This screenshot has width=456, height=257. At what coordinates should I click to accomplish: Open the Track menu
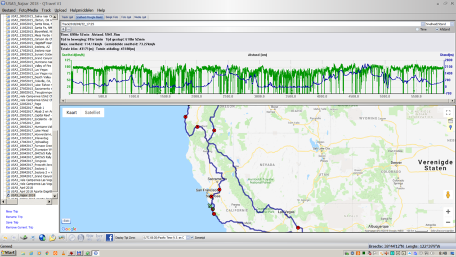coord(46,10)
